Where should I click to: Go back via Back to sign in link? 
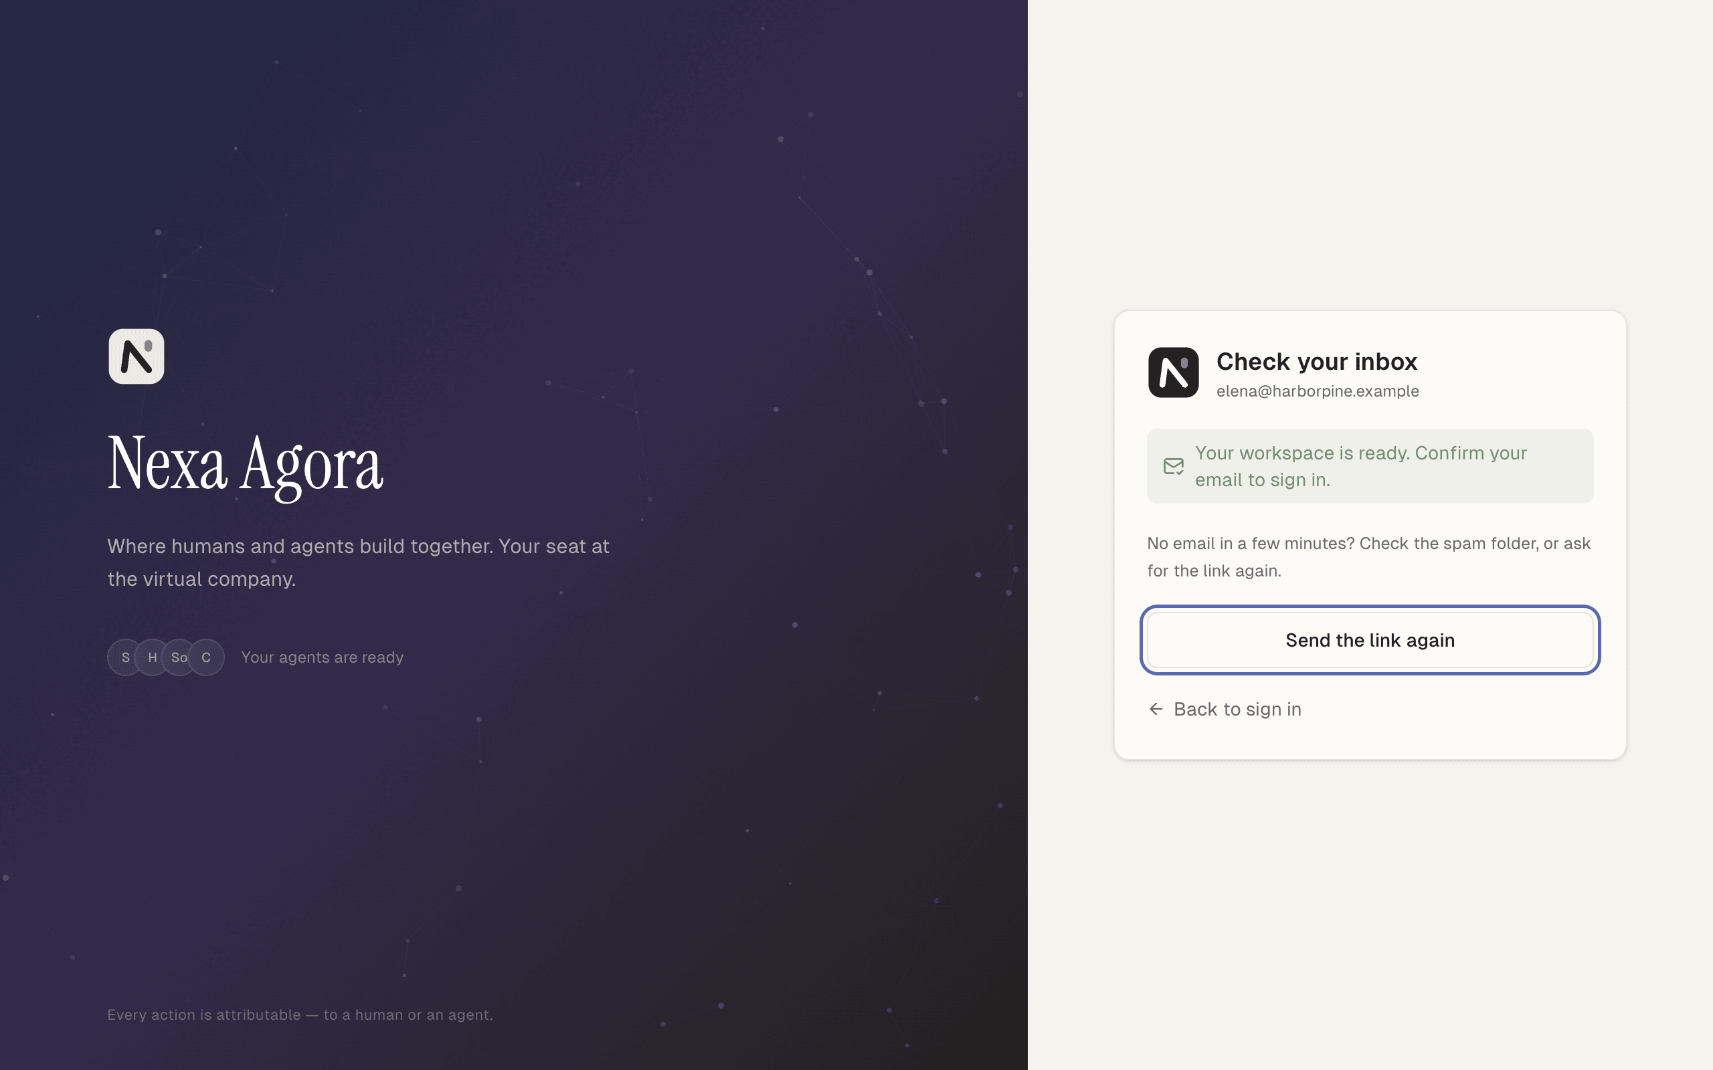(x=1224, y=709)
